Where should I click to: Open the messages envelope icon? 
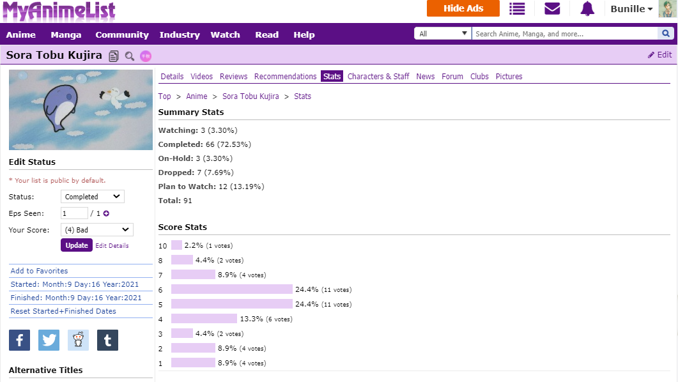[552, 8]
